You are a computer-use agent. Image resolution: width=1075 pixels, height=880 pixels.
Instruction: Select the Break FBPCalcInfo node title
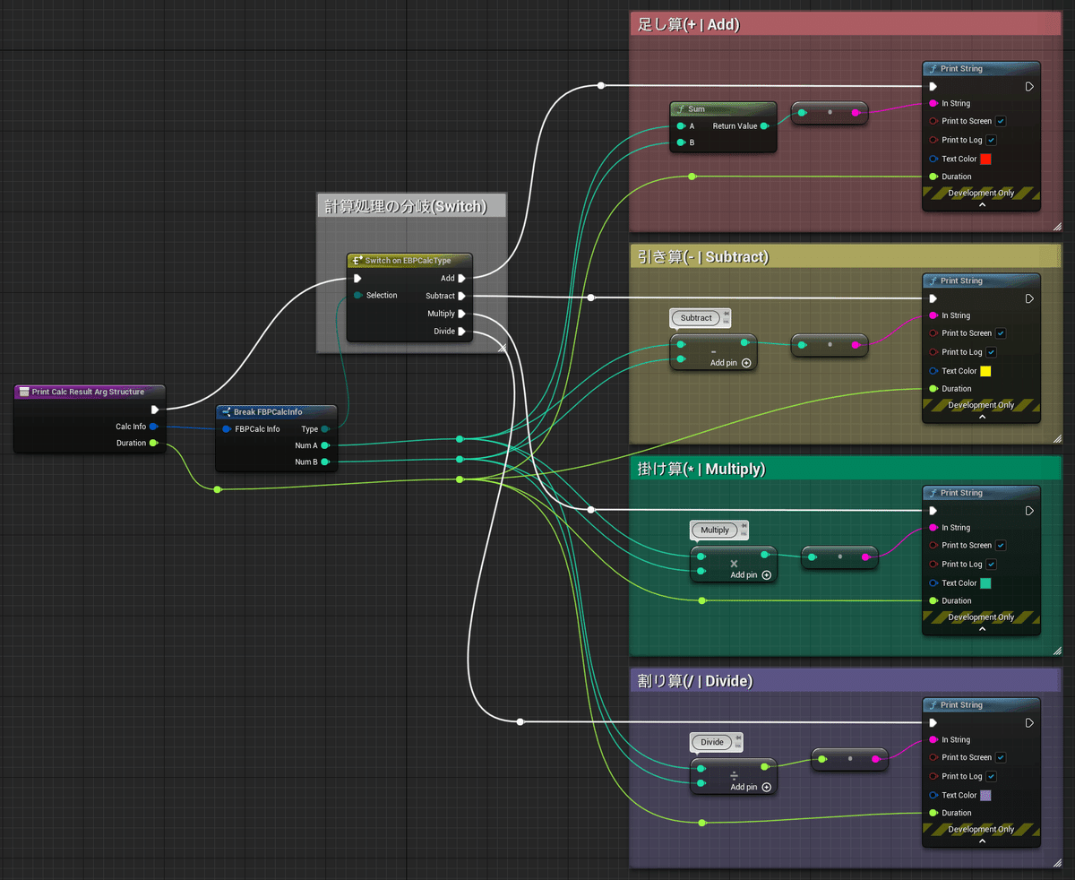click(268, 412)
